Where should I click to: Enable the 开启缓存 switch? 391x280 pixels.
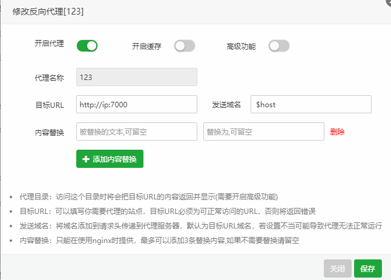(x=185, y=46)
